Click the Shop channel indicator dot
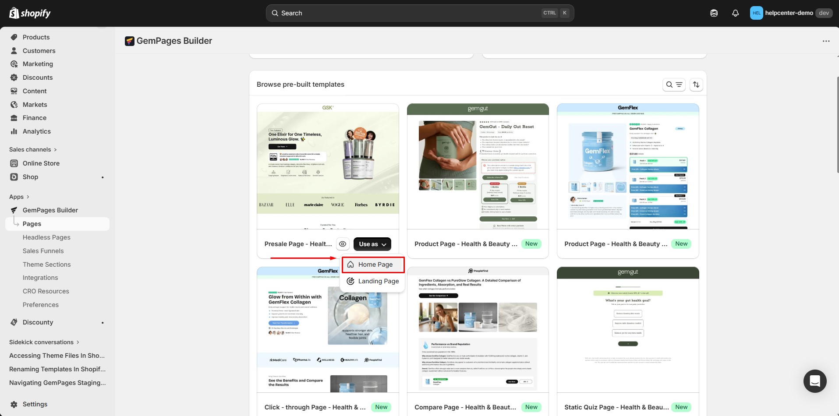The image size is (839, 416). [102, 177]
